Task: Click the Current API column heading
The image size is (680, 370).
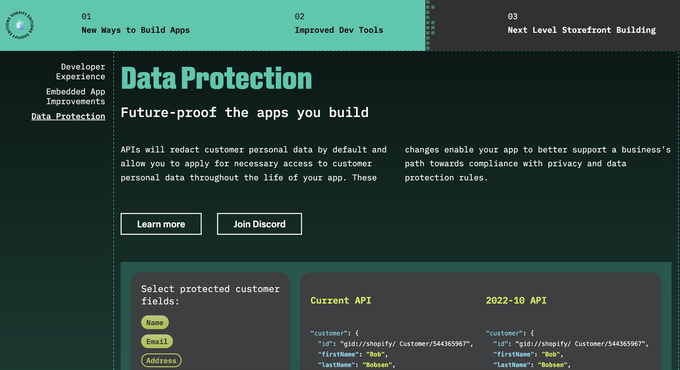Action: tap(341, 300)
